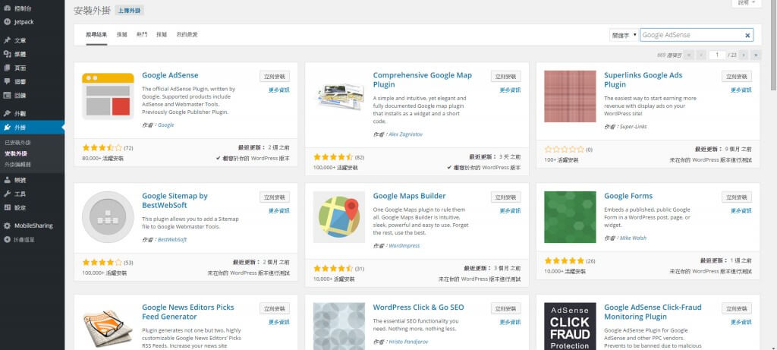Switch to the 我的最愛 favorites tab
Screen dimensions: 777x350
pyautogui.click(x=187, y=35)
